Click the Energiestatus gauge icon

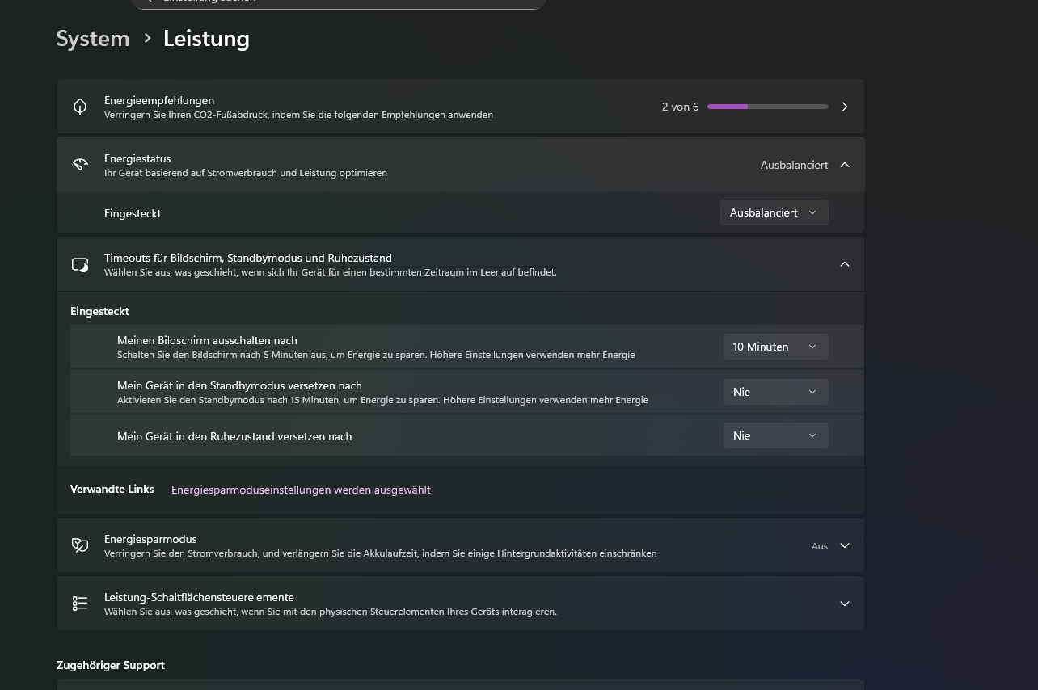pos(80,165)
